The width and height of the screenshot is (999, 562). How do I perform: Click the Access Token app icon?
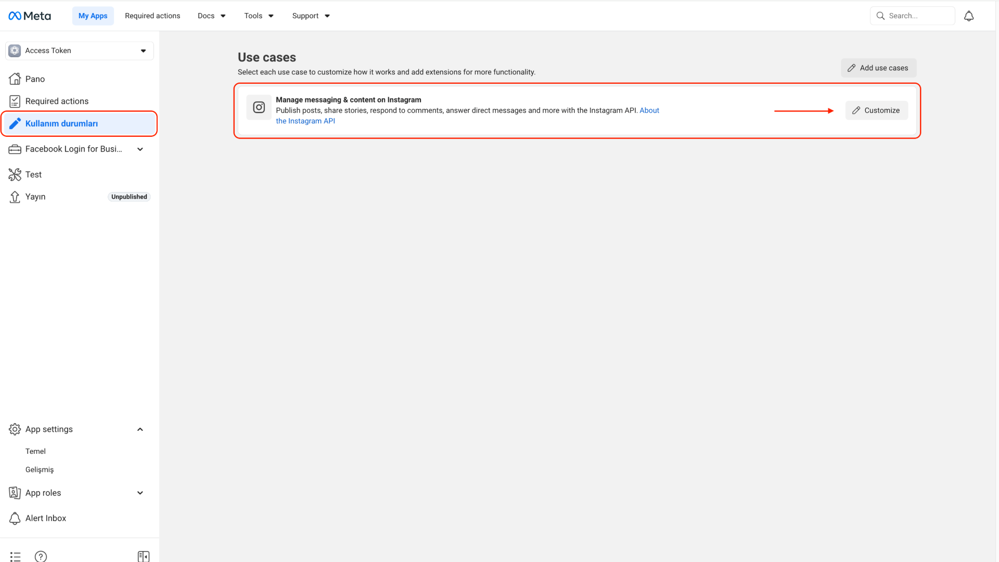[15, 51]
